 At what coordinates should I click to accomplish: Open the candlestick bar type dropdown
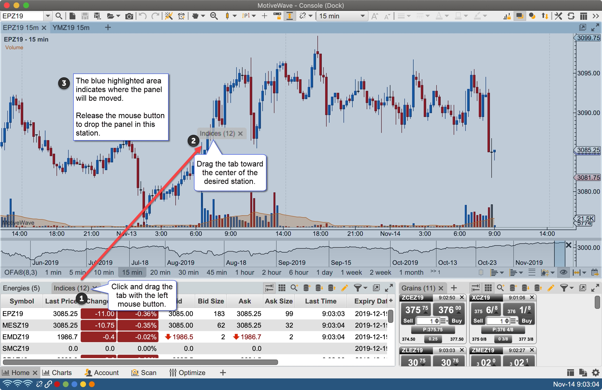[235, 16]
